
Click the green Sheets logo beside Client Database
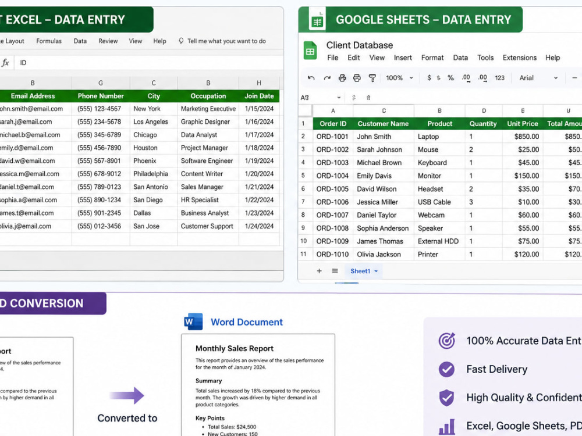coord(310,51)
